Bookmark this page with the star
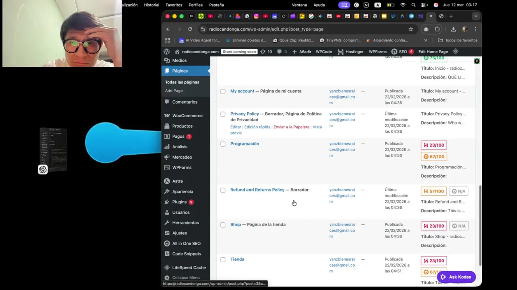The height and width of the screenshot is (290, 517). (x=411, y=29)
